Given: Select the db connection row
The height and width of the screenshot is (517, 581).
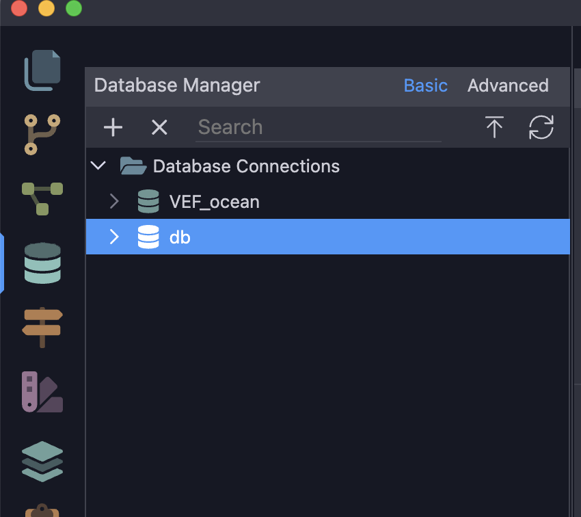Looking at the screenshot, I should tap(328, 237).
